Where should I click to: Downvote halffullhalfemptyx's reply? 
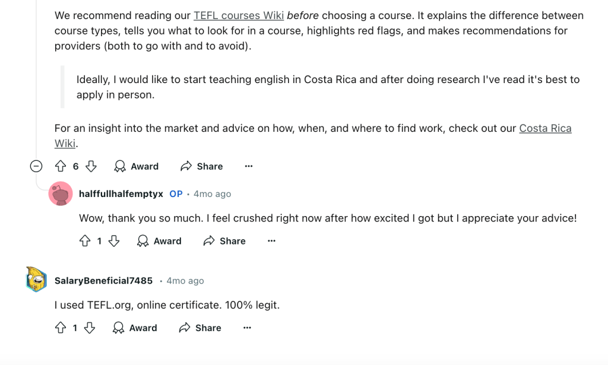pos(113,241)
